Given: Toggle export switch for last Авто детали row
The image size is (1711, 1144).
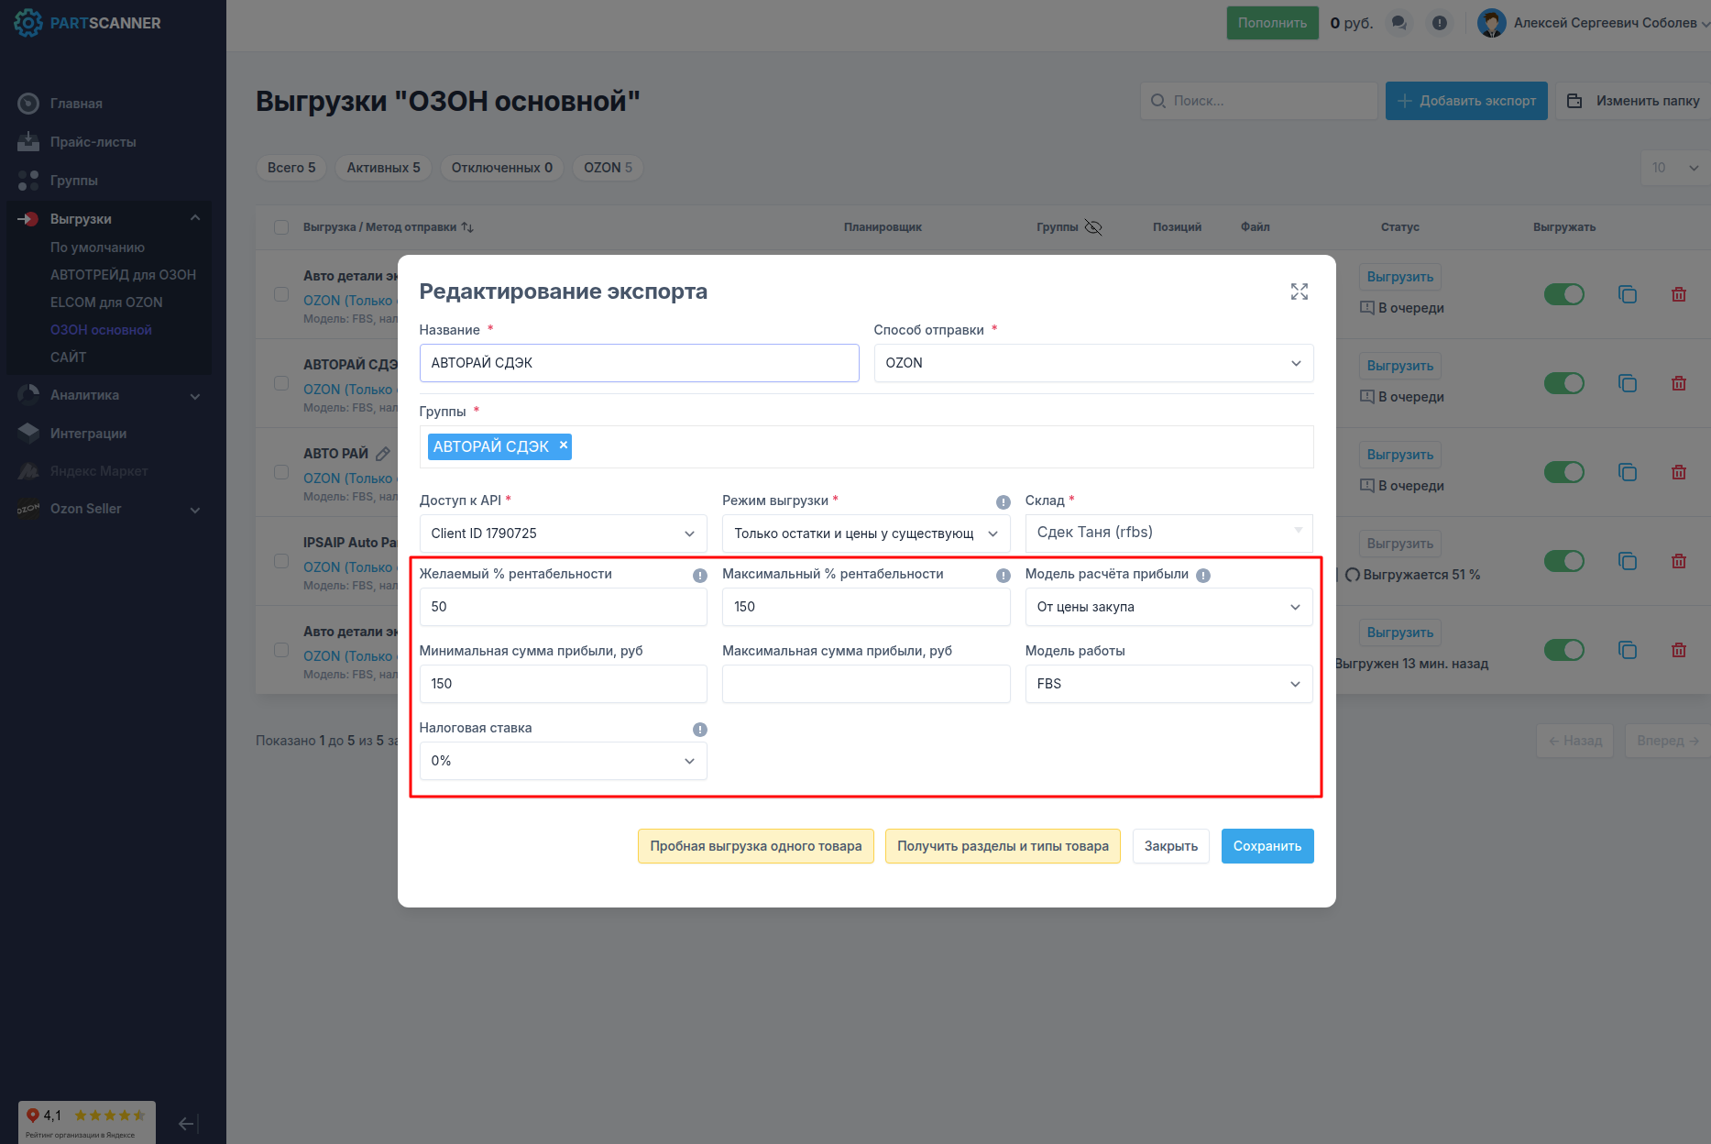Looking at the screenshot, I should [x=1564, y=650].
